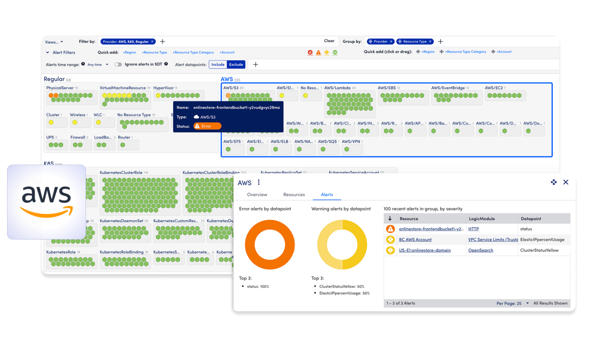Select Exclude for alert datapoints

tap(236, 64)
